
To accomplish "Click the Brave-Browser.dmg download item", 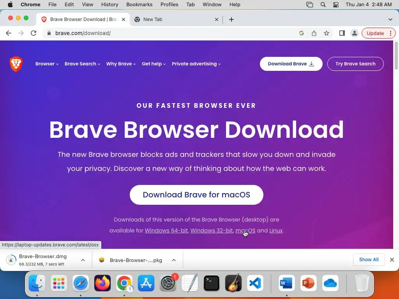I will pos(43,260).
